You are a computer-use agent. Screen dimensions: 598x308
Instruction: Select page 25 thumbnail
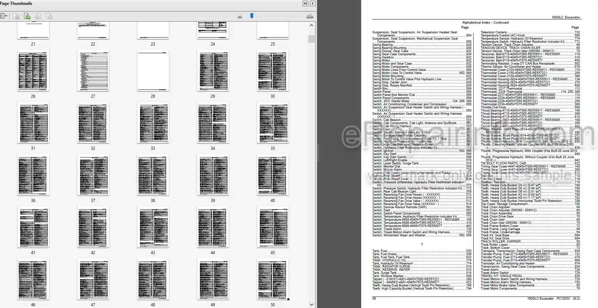(273, 31)
